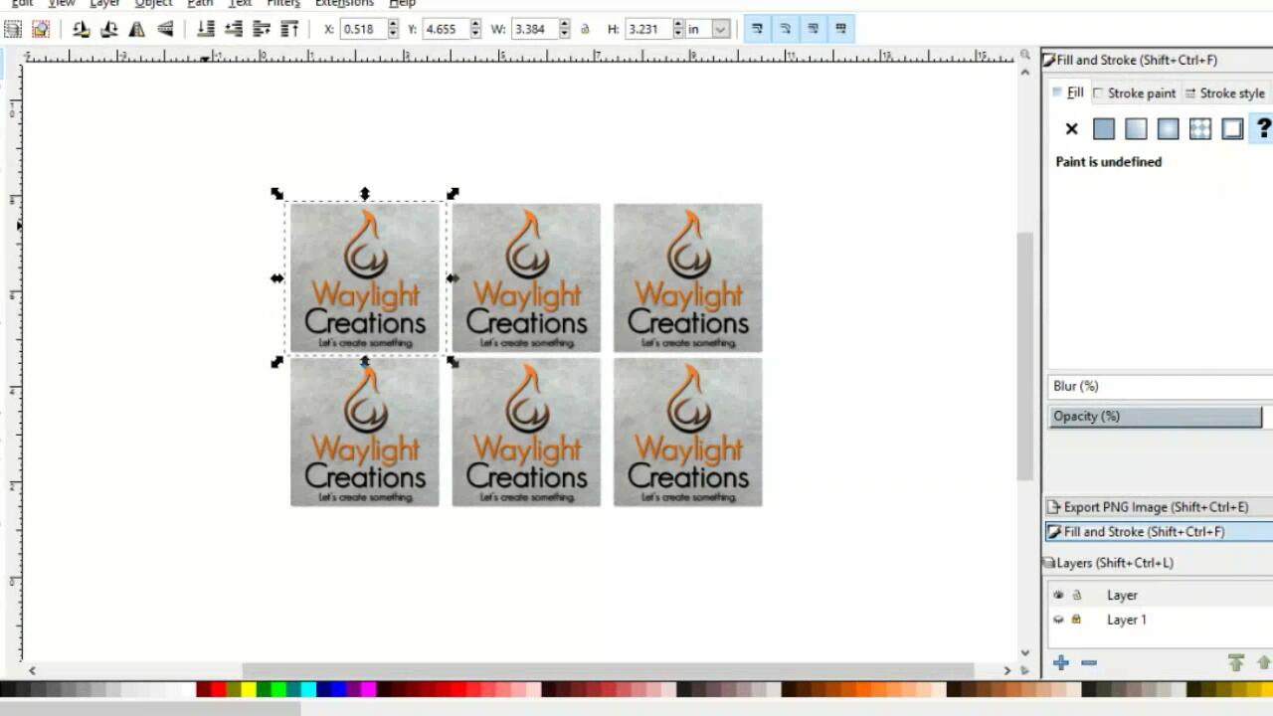Toggle visibility eye of Layer
This screenshot has width=1273, height=716.
click(1058, 595)
